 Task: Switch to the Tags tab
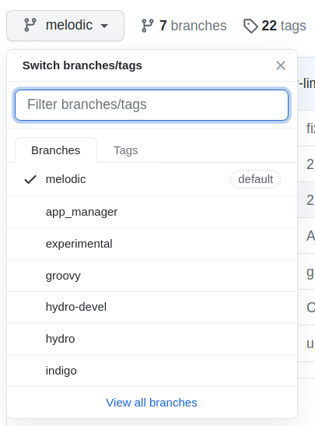(x=126, y=150)
